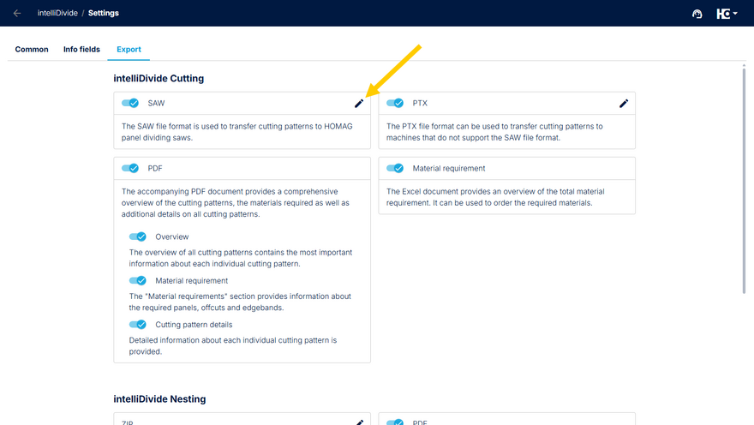Edit the SAW export settings pencil
The width and height of the screenshot is (754, 425).
[359, 104]
